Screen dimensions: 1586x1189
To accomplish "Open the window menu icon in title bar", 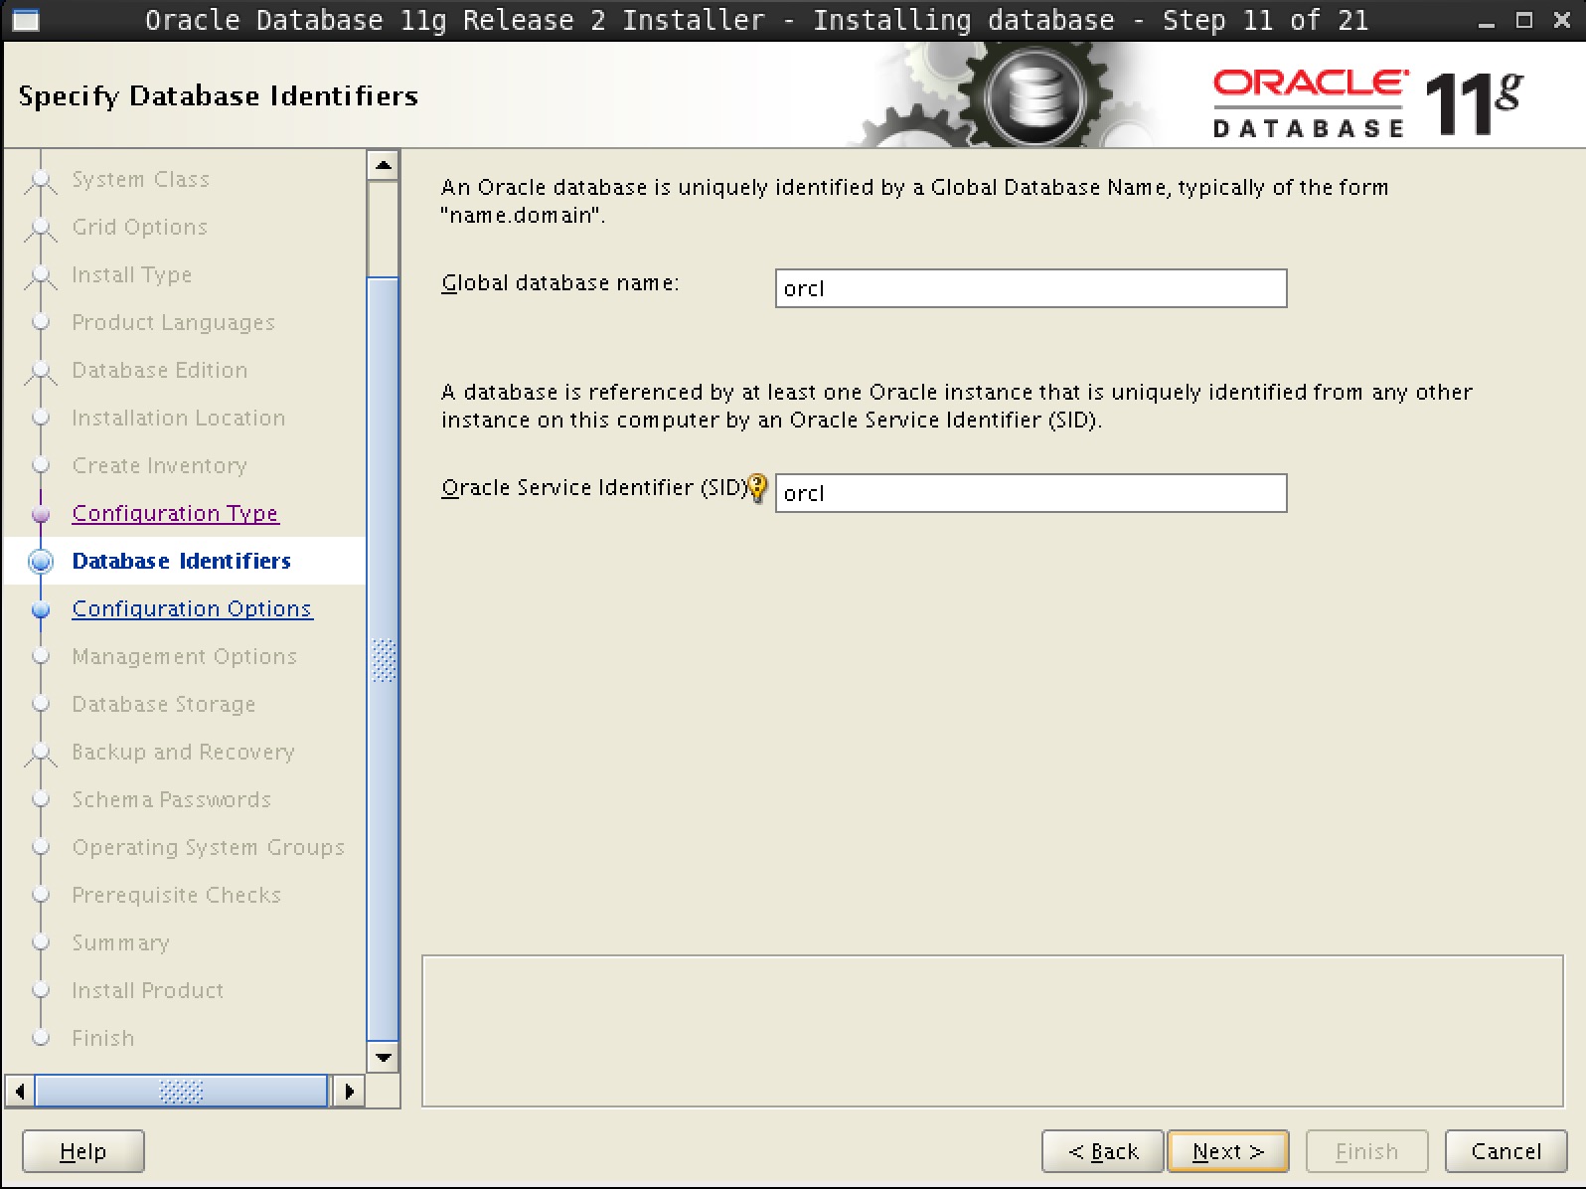I will (25, 20).
